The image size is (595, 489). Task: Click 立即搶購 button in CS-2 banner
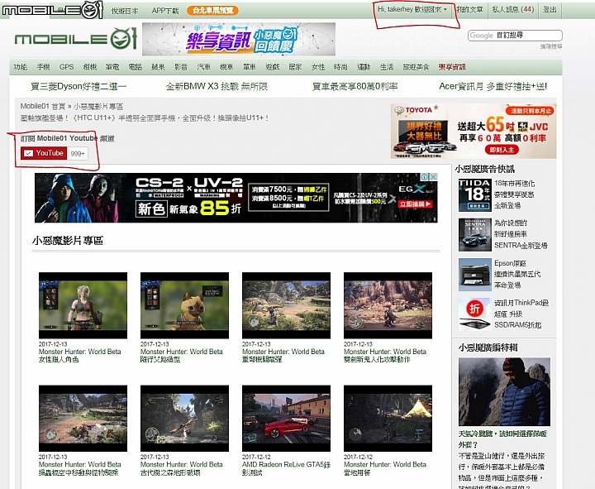tap(416, 204)
